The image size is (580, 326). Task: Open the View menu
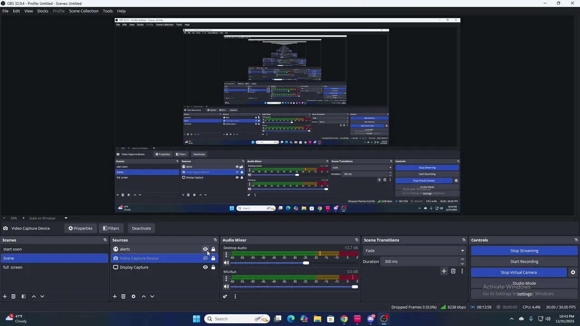click(29, 11)
